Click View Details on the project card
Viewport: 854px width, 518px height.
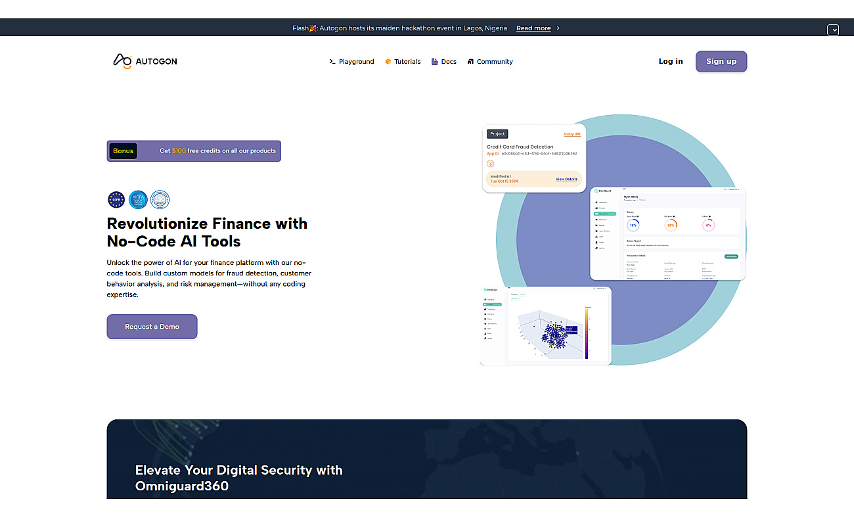pos(566,179)
